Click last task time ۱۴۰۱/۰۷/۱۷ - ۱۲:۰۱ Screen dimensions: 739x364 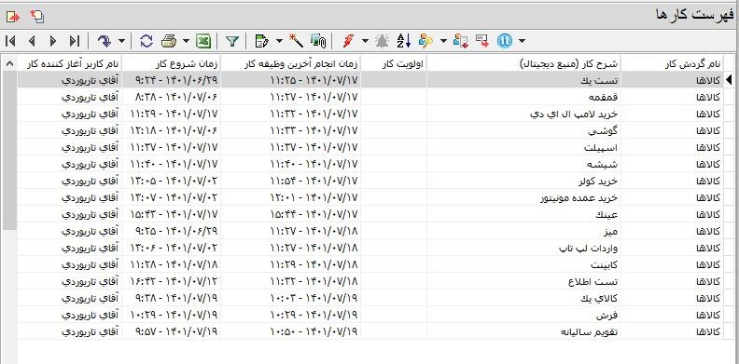(x=290, y=197)
